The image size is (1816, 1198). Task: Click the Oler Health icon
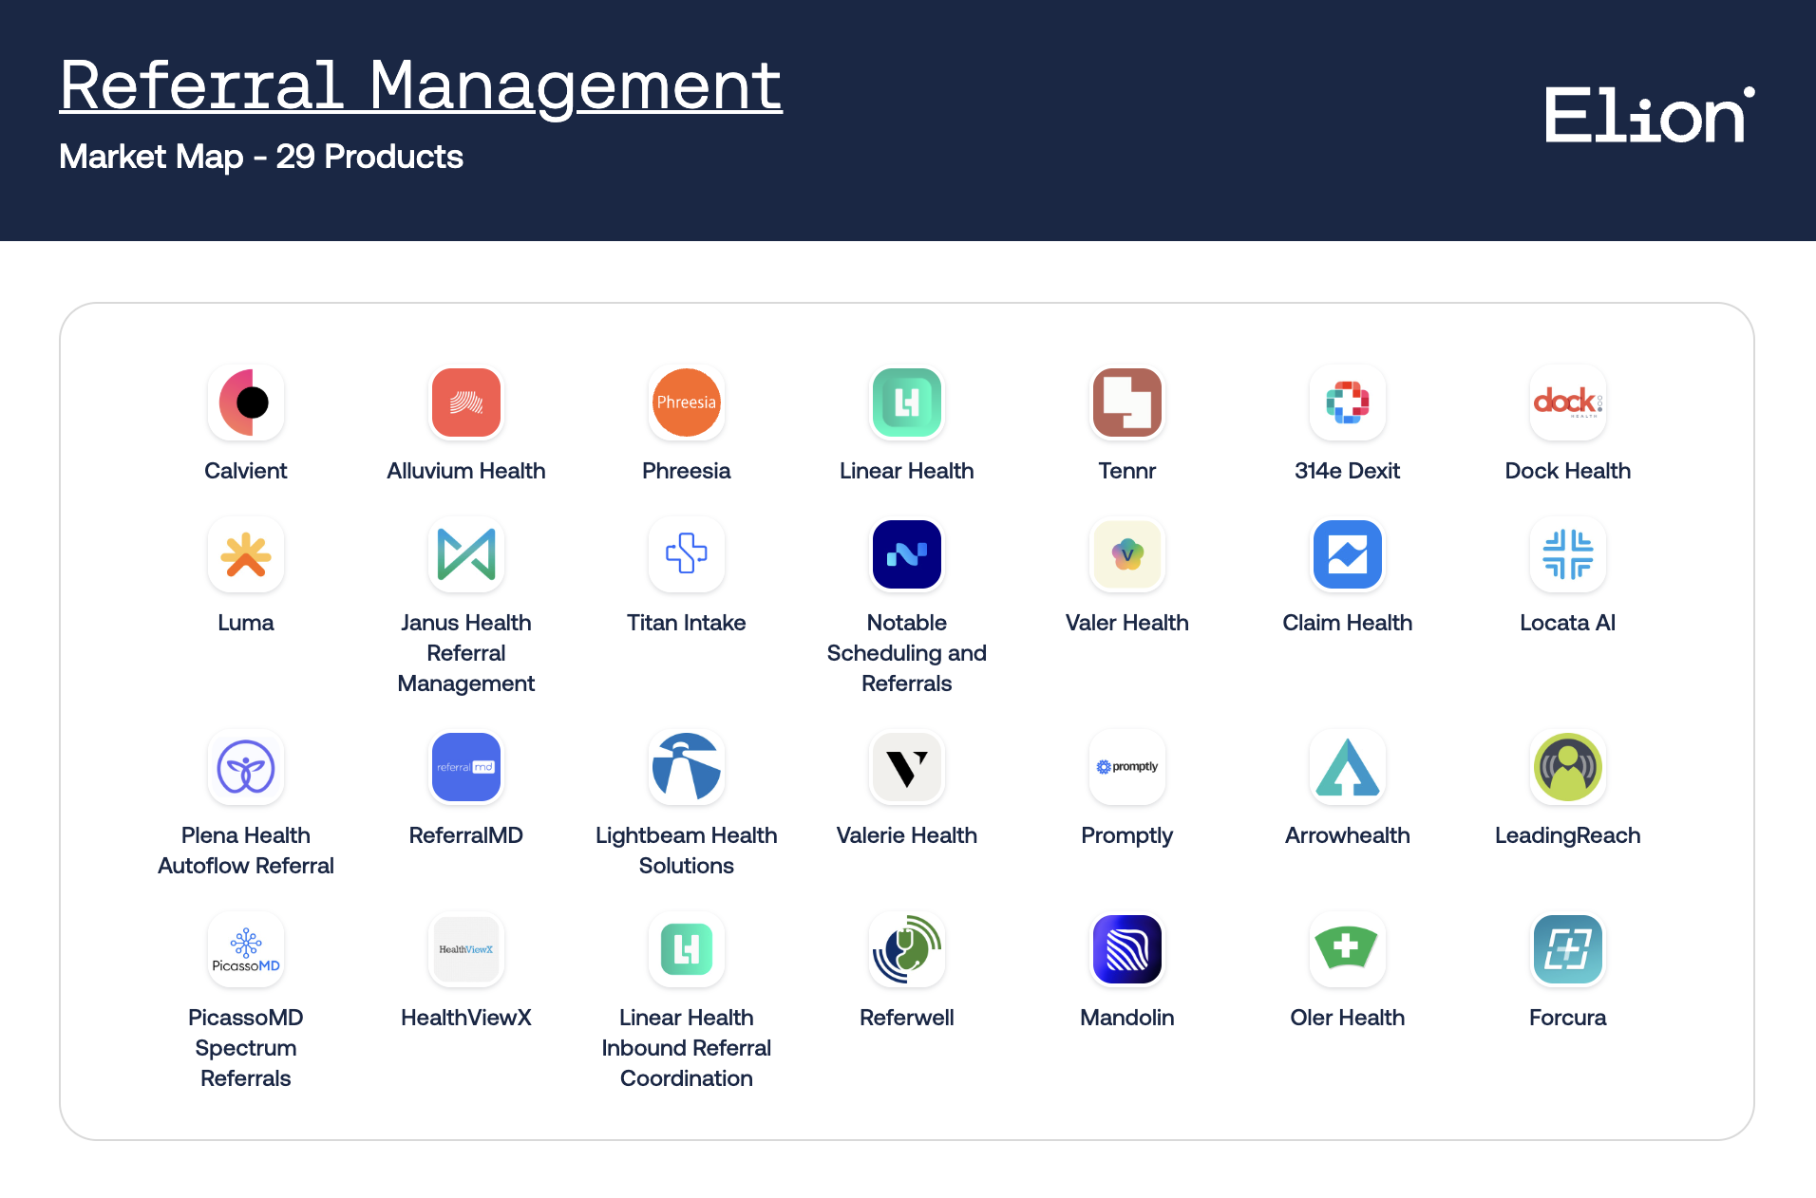pos(1348,949)
